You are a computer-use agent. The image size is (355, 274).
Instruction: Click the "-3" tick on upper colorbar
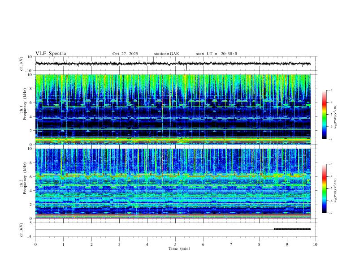[330, 90]
